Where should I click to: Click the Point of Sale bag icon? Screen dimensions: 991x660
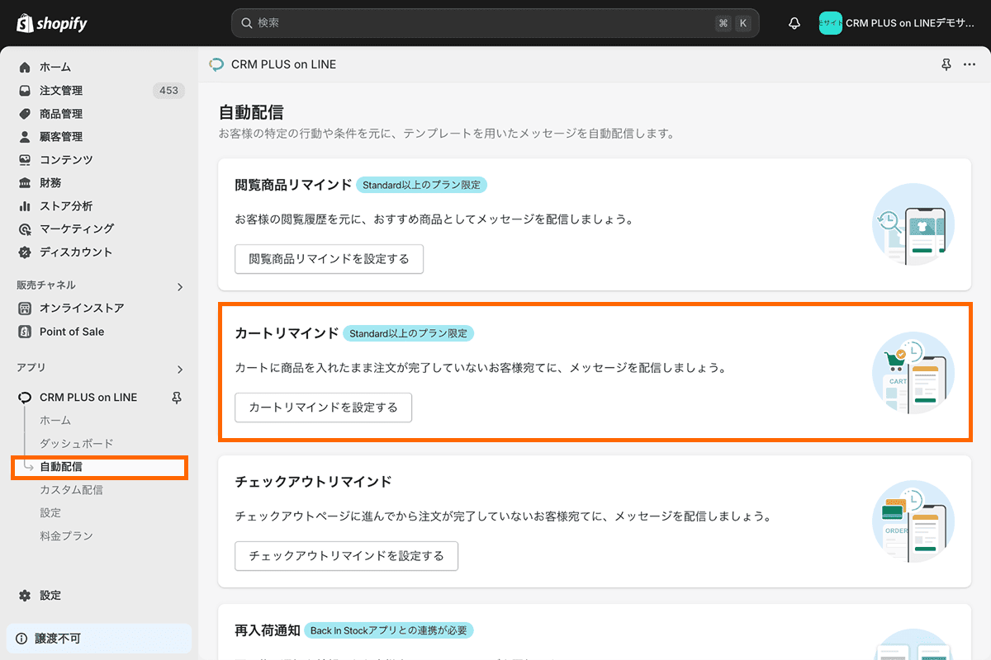(25, 332)
